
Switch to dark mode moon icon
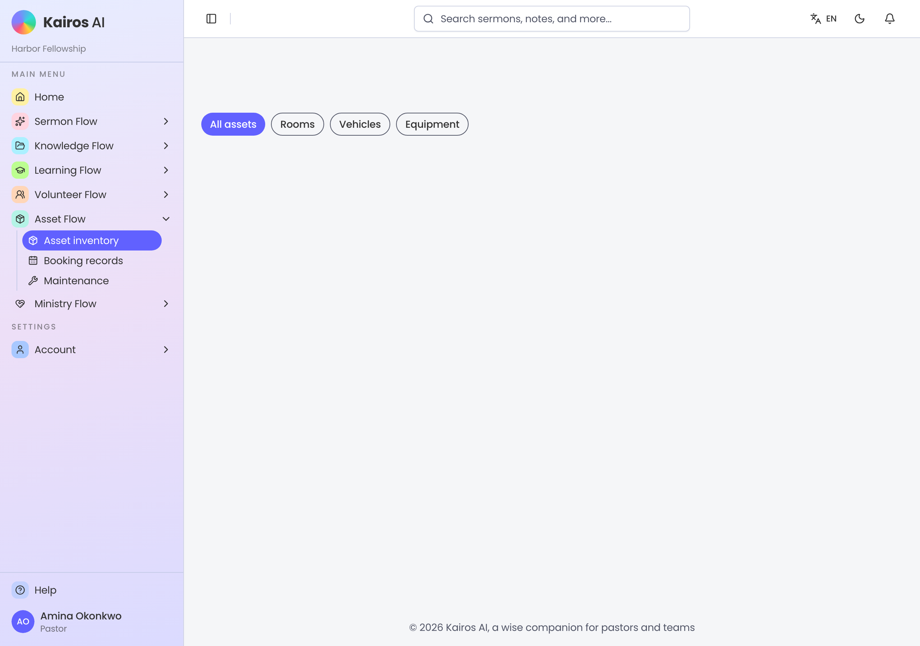pos(860,19)
